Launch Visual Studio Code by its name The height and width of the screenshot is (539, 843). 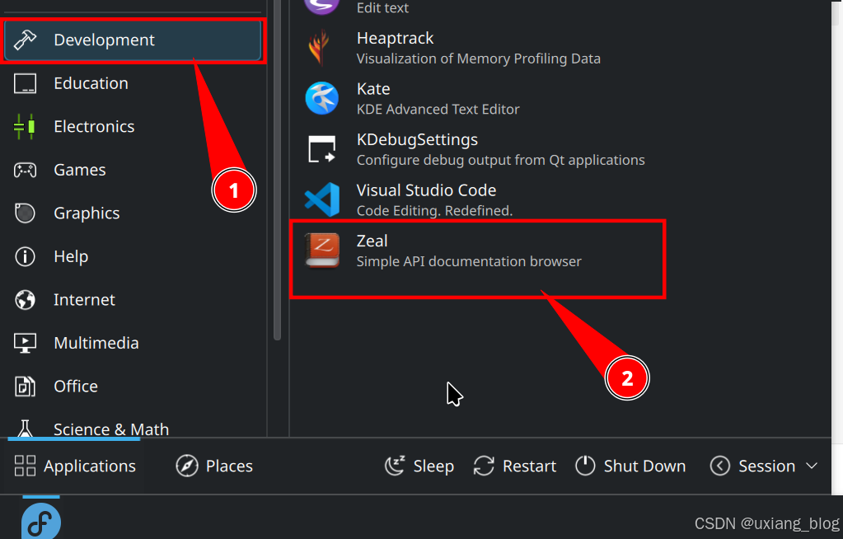(x=426, y=190)
